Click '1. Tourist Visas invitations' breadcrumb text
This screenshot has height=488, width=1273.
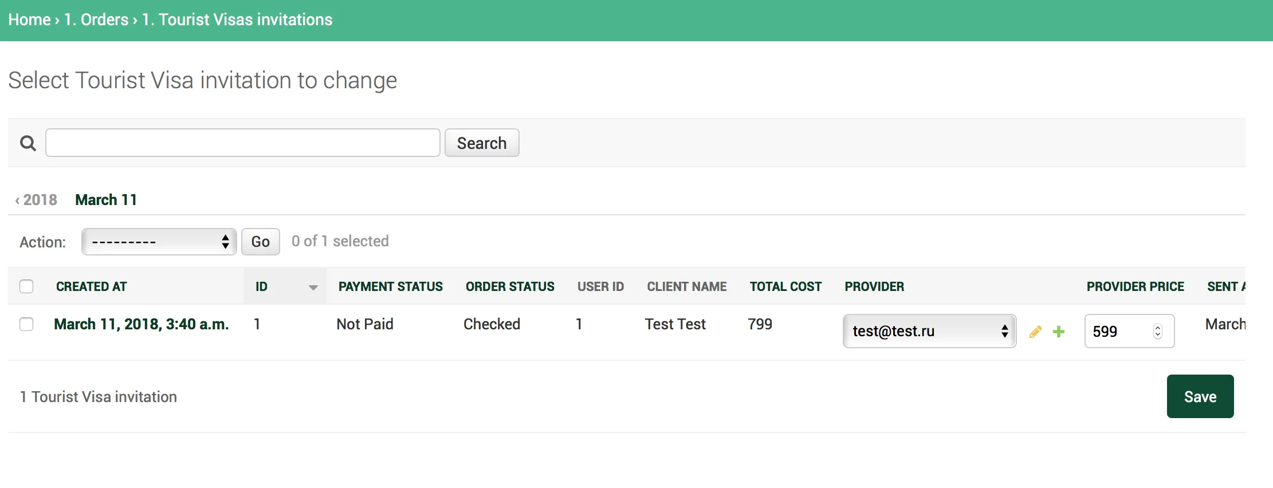(x=237, y=19)
